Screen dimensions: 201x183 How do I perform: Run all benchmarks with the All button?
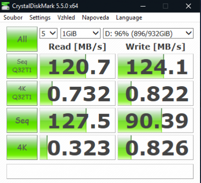(x=22, y=39)
